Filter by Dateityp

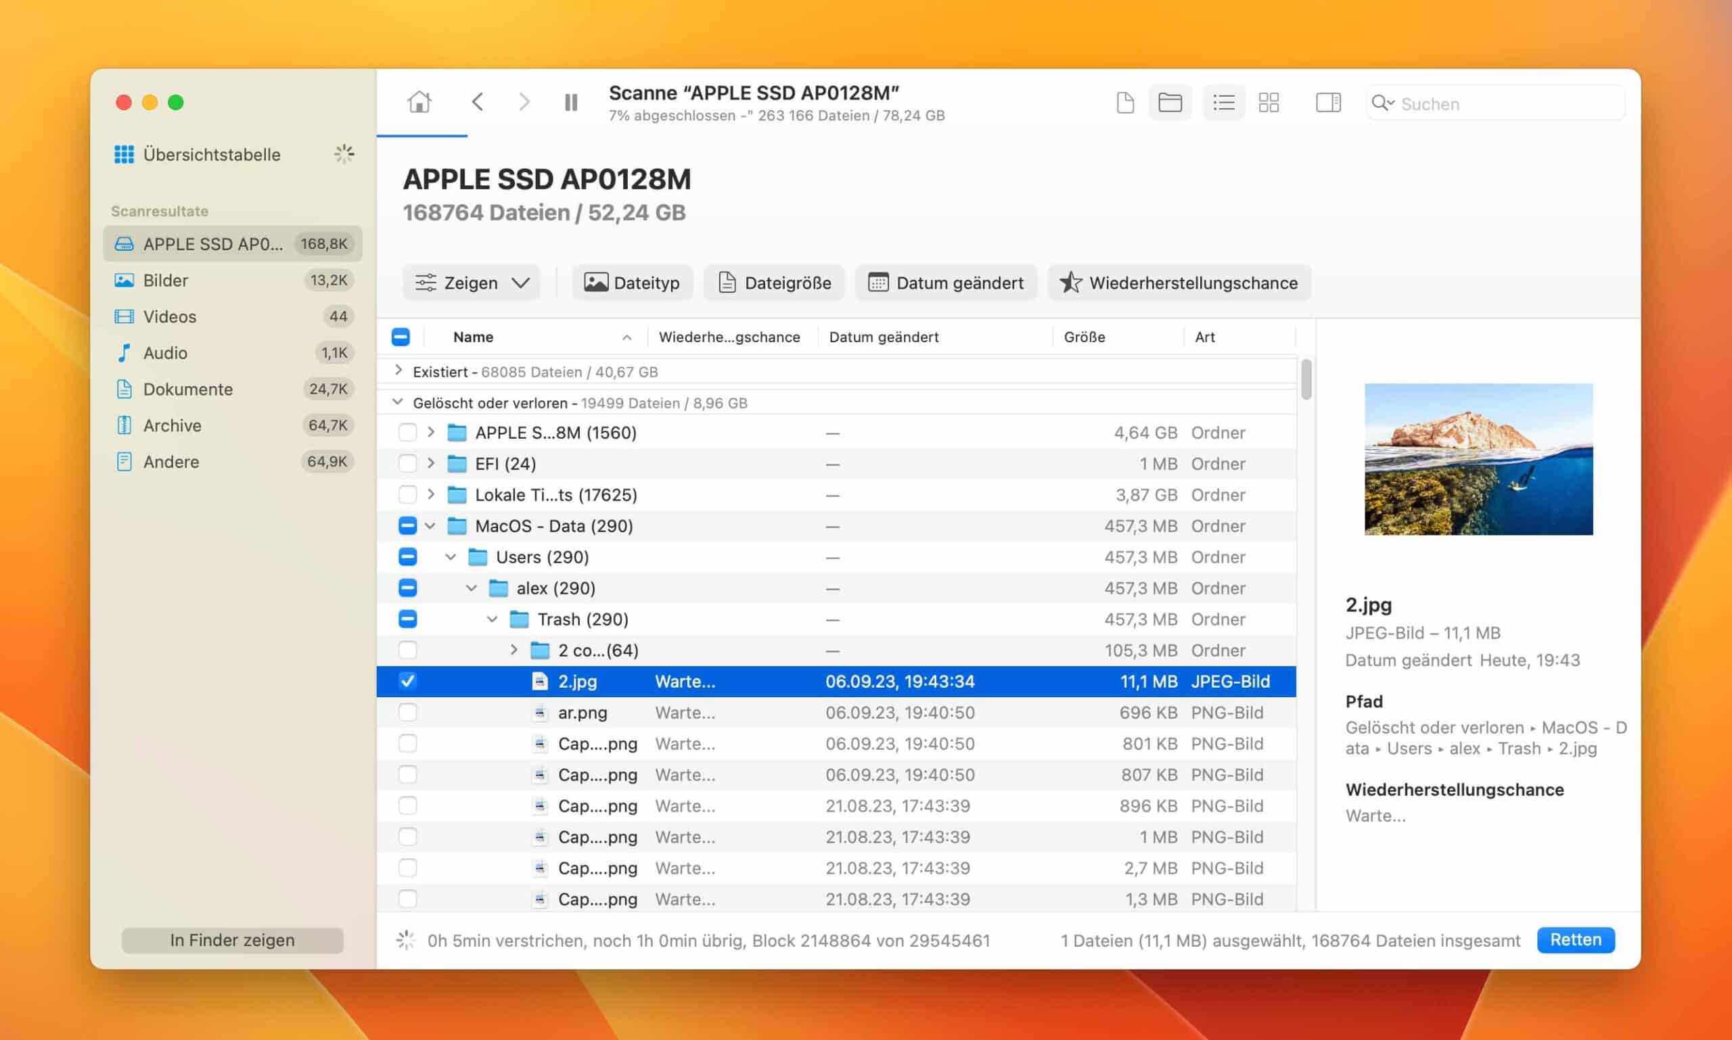click(632, 283)
